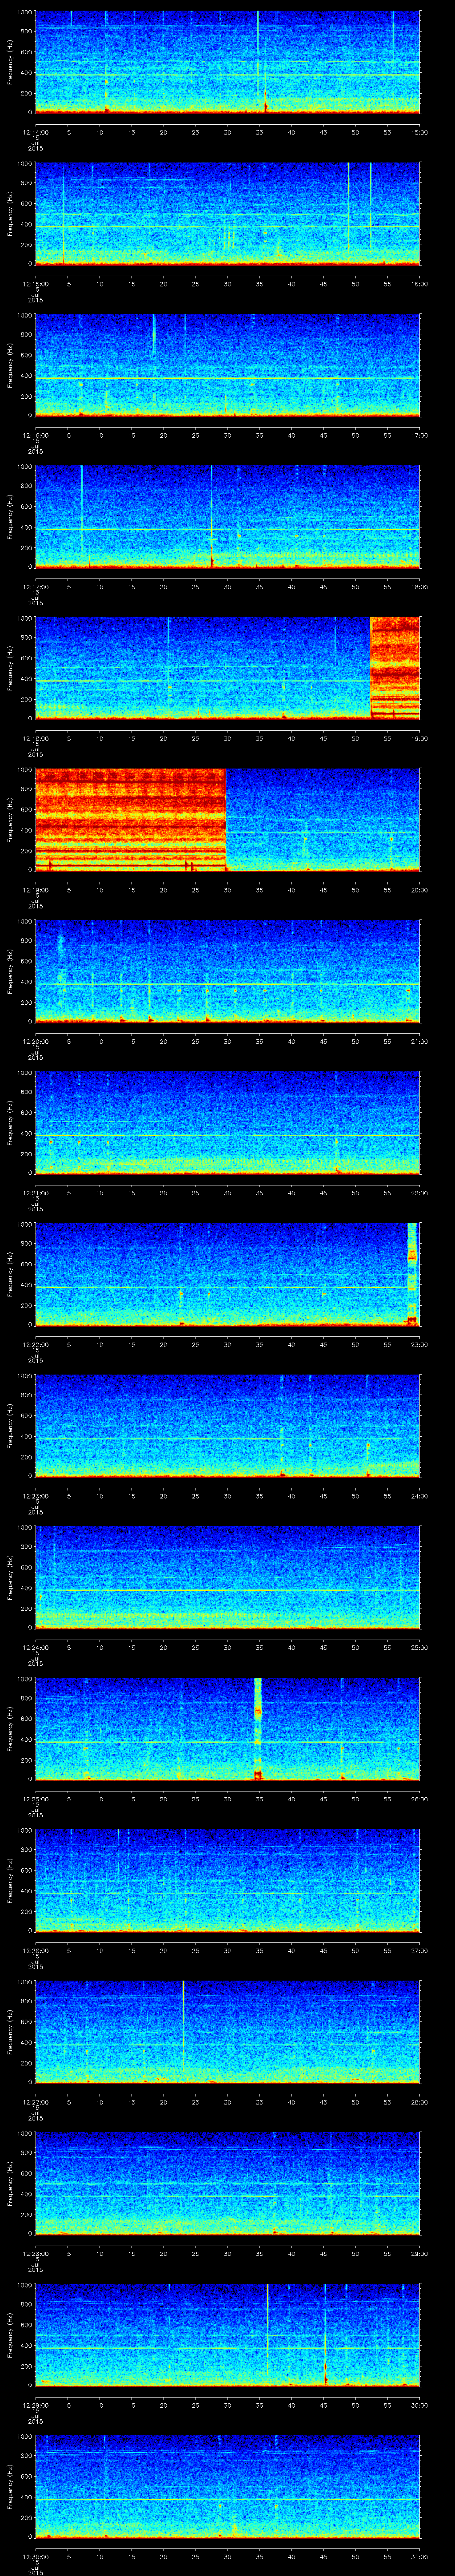Select the spectrogram panel starting at 12:14:00
This screenshot has height=2576, width=455.
227,63
